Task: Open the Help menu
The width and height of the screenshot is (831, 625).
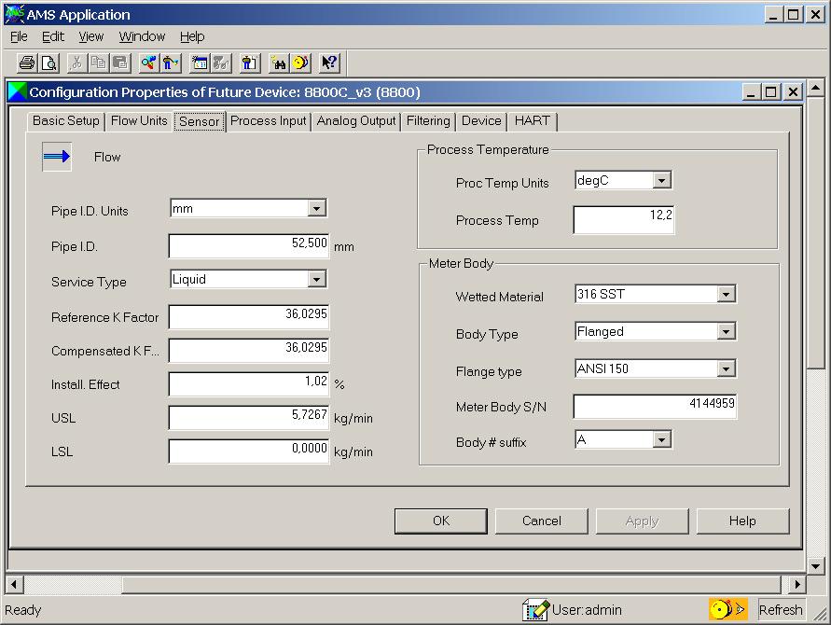Action: coord(192,36)
